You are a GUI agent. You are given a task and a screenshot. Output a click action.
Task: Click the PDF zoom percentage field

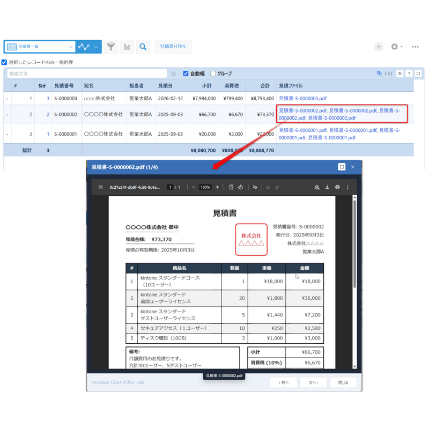pyautogui.click(x=205, y=187)
